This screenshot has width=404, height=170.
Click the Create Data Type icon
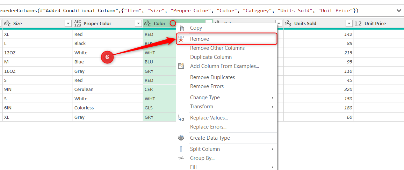click(181, 138)
